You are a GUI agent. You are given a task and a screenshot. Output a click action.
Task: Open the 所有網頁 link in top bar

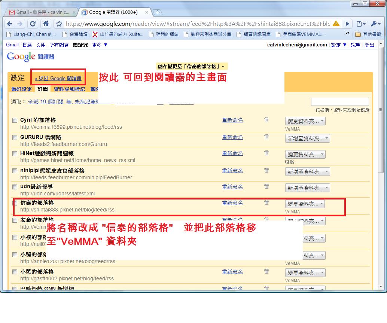pos(59,45)
